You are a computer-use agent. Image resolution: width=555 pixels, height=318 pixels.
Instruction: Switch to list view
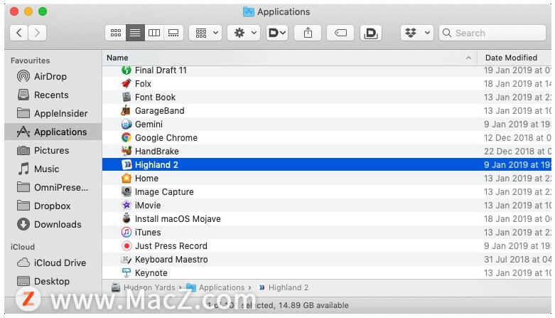[135, 33]
